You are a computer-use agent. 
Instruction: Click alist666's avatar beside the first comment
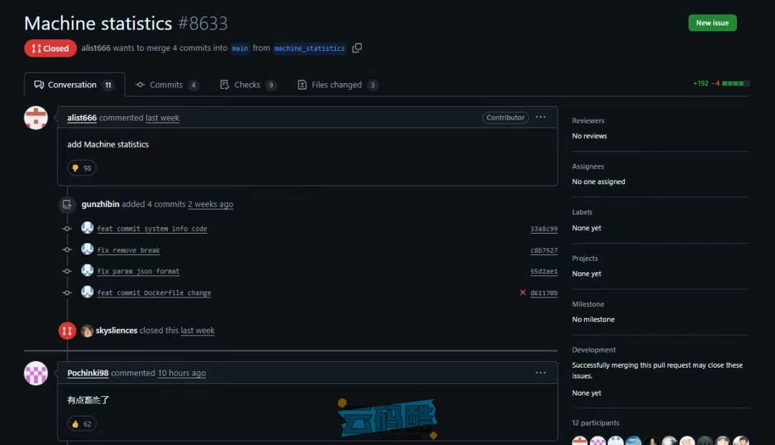tap(36, 118)
